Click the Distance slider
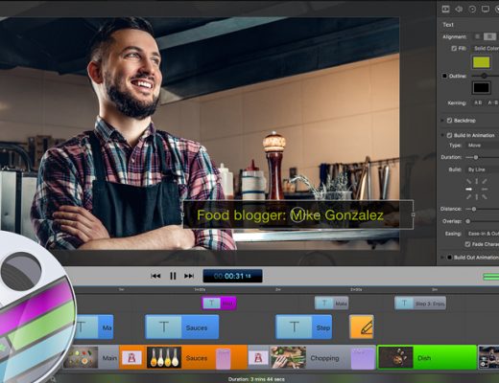The width and height of the screenshot is (499, 383). tap(482, 209)
